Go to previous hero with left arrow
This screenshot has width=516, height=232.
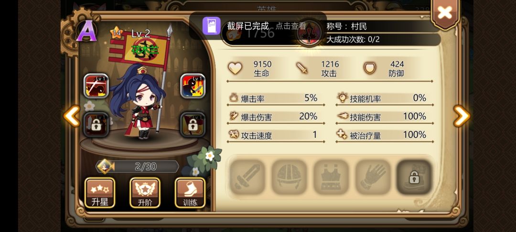(x=71, y=116)
